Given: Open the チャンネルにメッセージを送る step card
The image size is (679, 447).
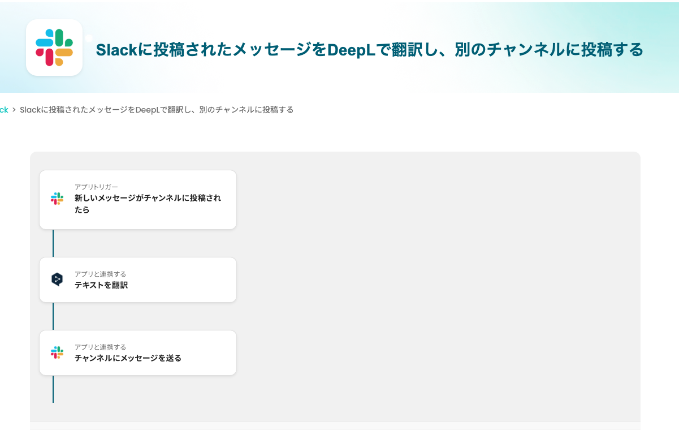Looking at the screenshot, I should pos(138,353).
